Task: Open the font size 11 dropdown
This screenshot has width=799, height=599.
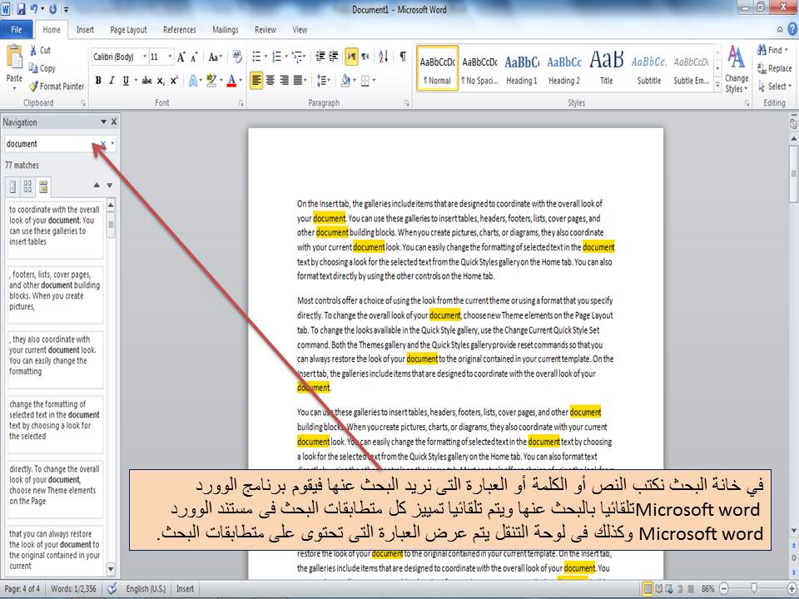Action: pyautogui.click(x=170, y=57)
